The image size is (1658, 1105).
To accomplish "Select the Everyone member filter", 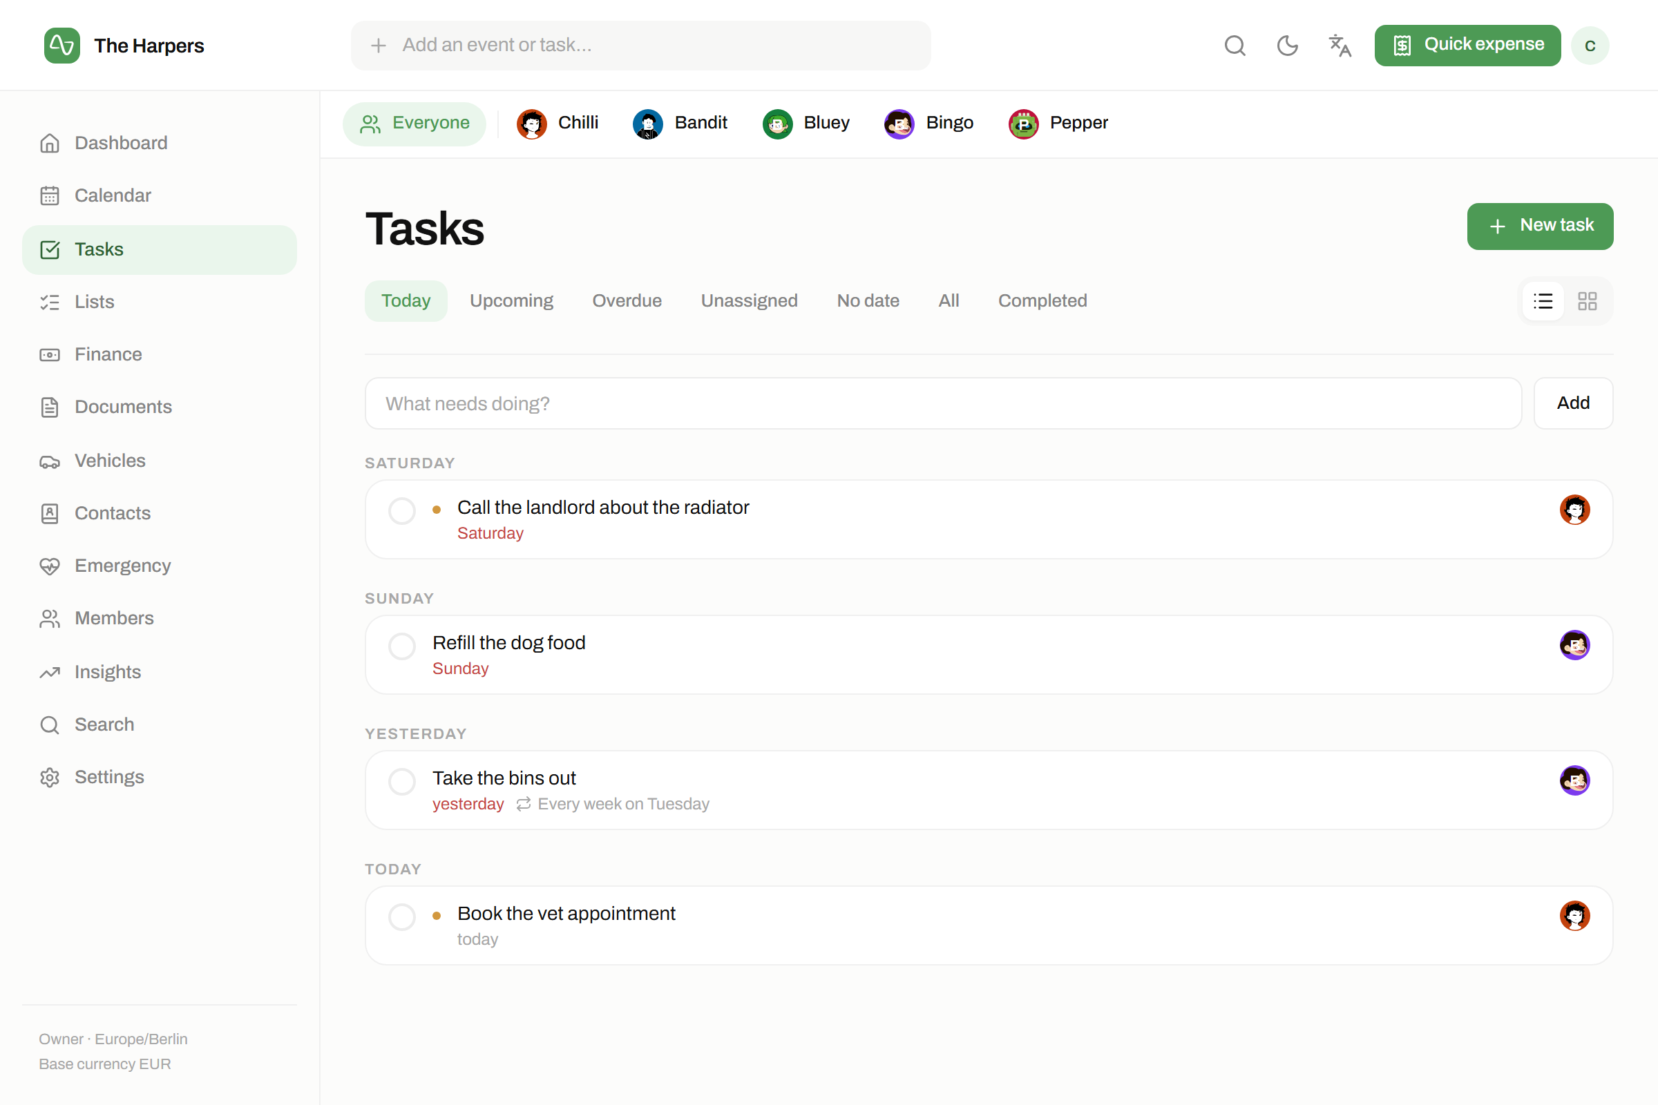I will tap(414, 124).
